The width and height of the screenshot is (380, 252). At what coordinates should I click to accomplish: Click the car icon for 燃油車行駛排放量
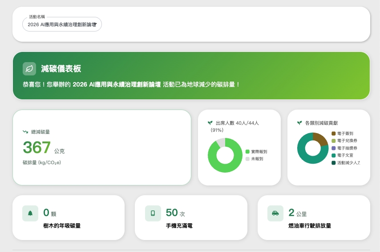275,213
